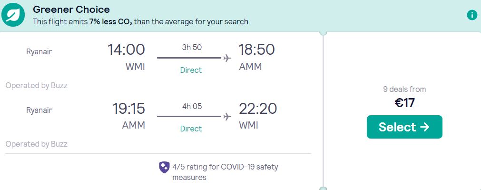
Task: Click the 14:00 departure time
Action: [x=126, y=50]
